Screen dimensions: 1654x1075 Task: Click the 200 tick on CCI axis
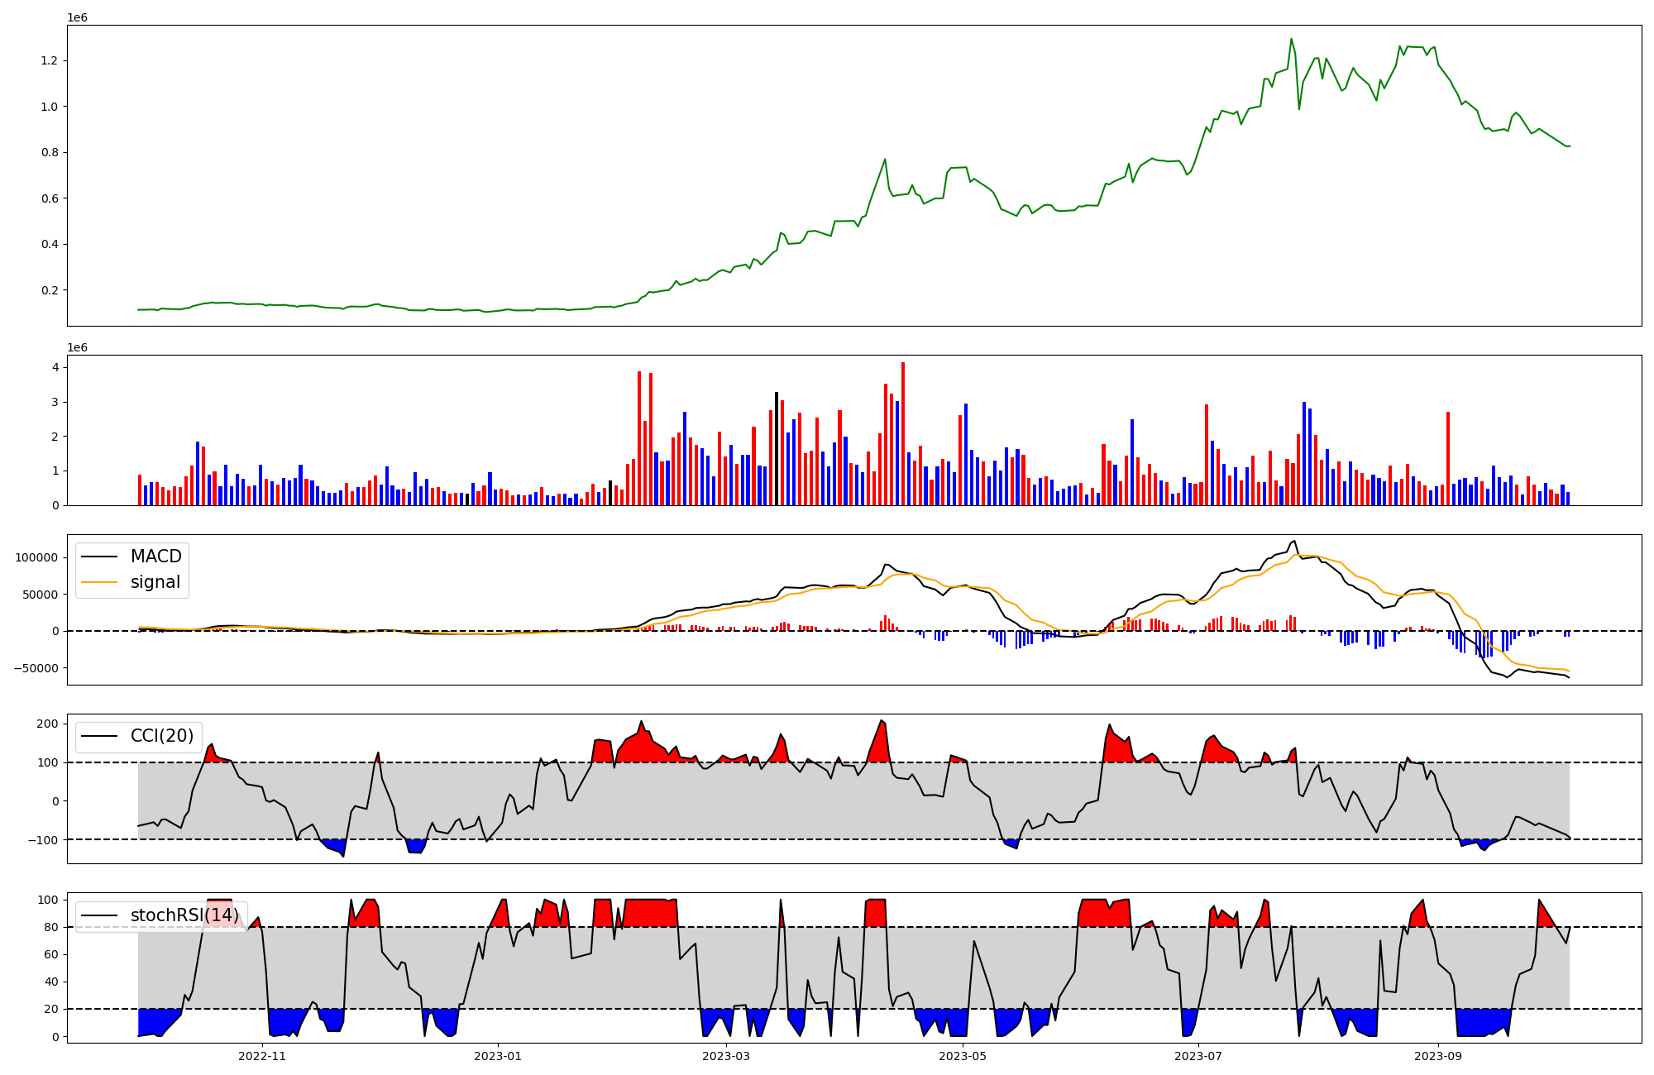tap(48, 724)
